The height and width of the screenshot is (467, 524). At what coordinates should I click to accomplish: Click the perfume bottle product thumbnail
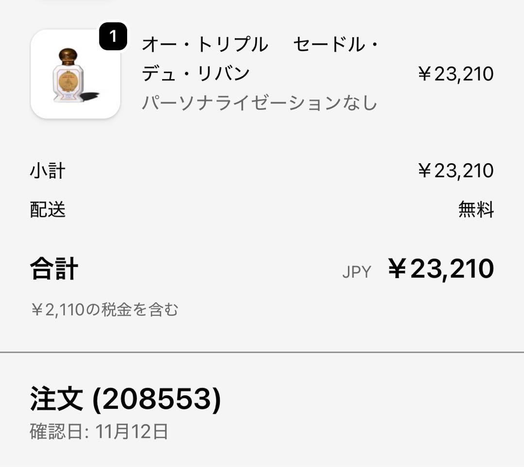tap(75, 74)
